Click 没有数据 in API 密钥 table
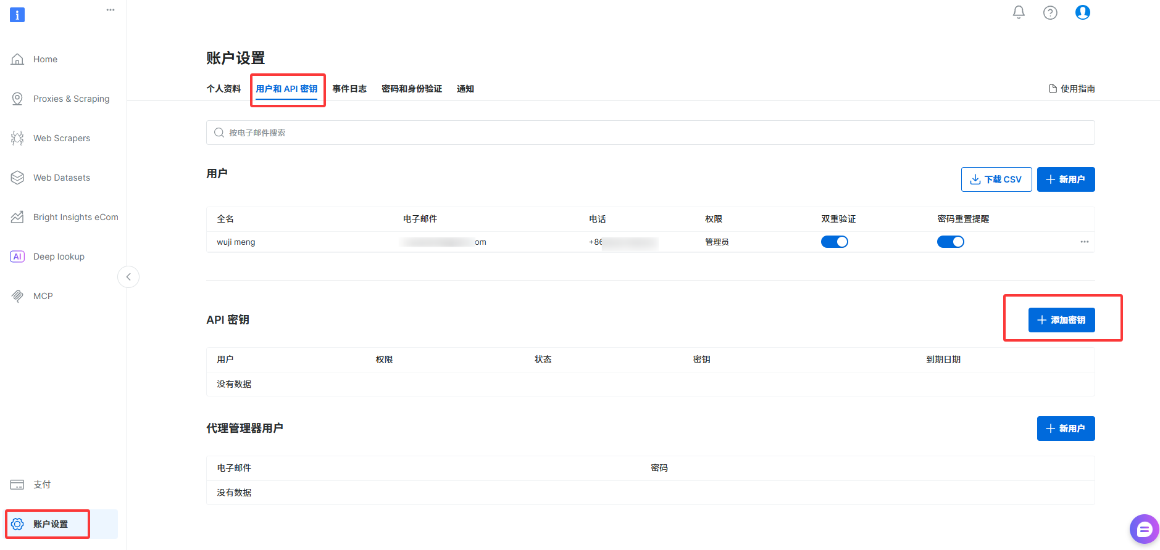This screenshot has height=550, width=1160. click(x=234, y=384)
